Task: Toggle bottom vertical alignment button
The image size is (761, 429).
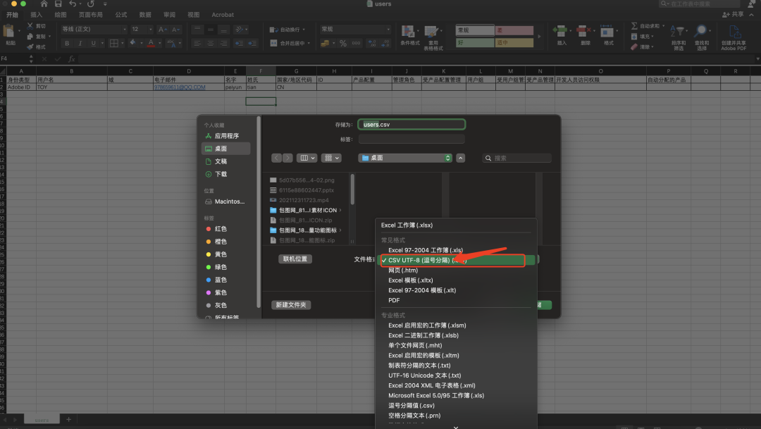Action: coord(224,30)
